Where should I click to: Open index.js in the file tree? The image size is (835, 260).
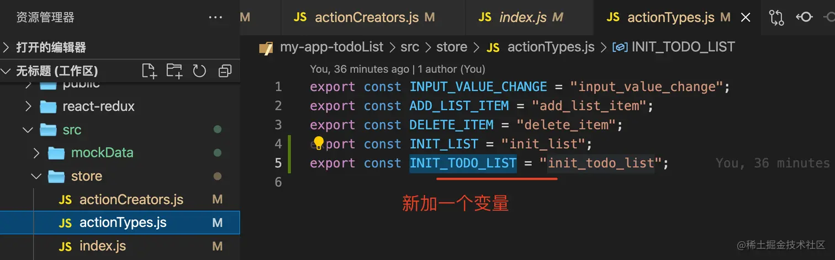tap(103, 246)
